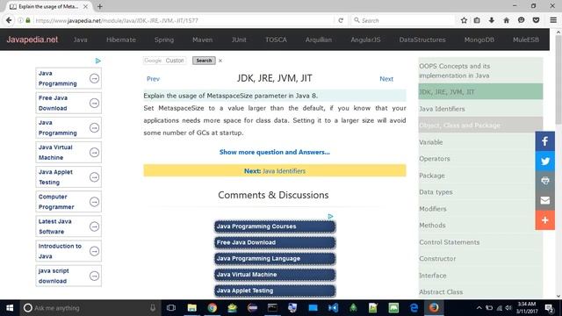Click Show more question and Answers

tap(275, 152)
